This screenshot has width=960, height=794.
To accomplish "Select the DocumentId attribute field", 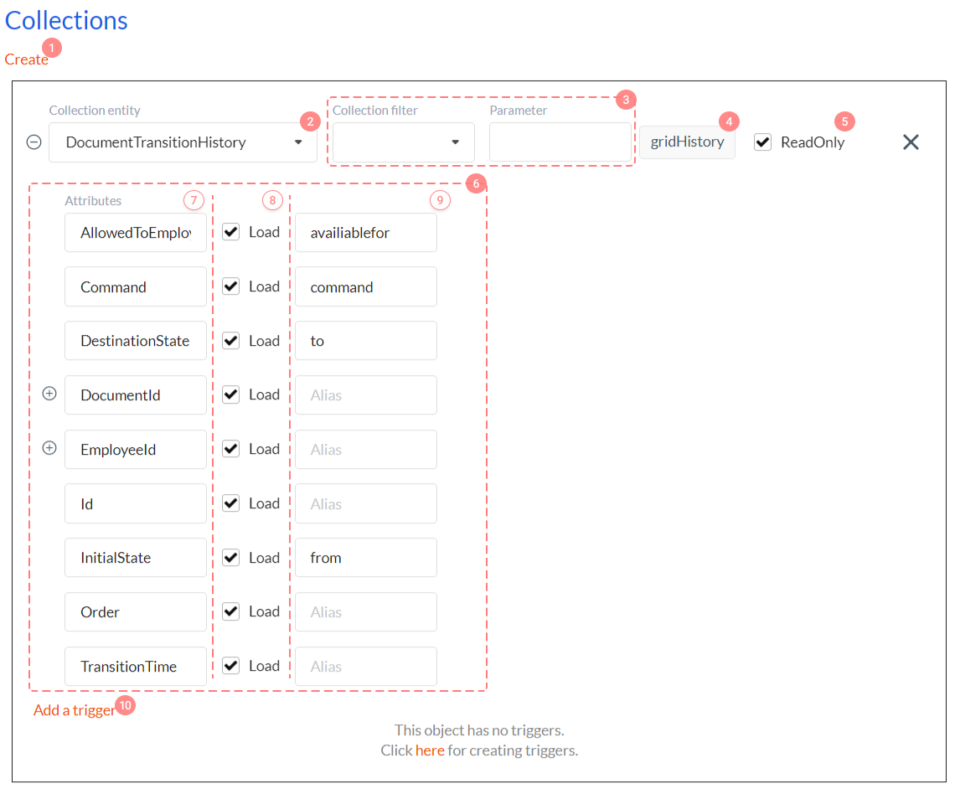I will tap(136, 394).
